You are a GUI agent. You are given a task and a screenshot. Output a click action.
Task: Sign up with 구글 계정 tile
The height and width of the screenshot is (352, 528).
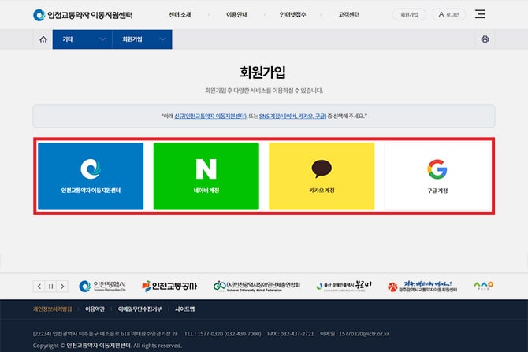click(437, 176)
